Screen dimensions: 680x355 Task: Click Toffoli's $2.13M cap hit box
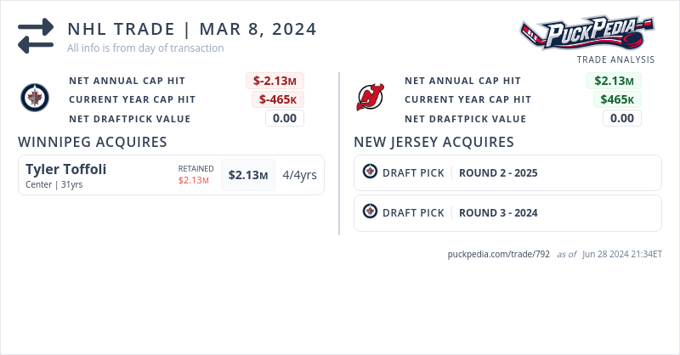248,176
